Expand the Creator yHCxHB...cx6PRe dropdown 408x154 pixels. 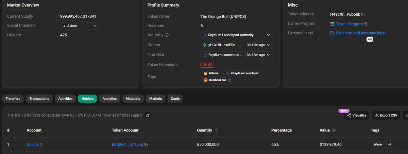click(x=268, y=45)
